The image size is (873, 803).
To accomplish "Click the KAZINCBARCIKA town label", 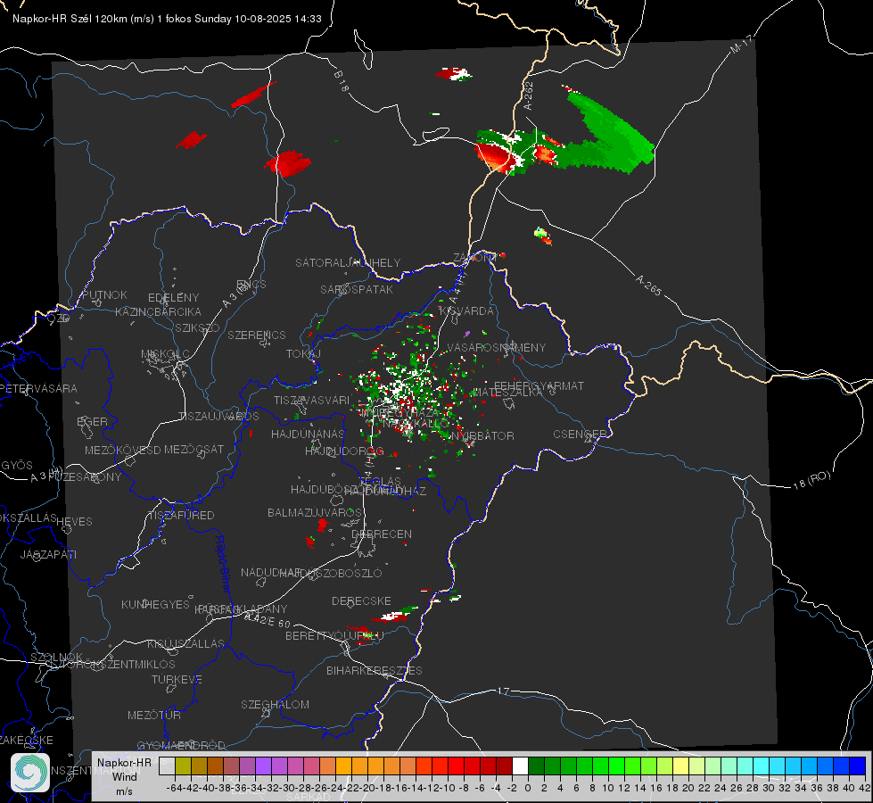I will 158,311.
